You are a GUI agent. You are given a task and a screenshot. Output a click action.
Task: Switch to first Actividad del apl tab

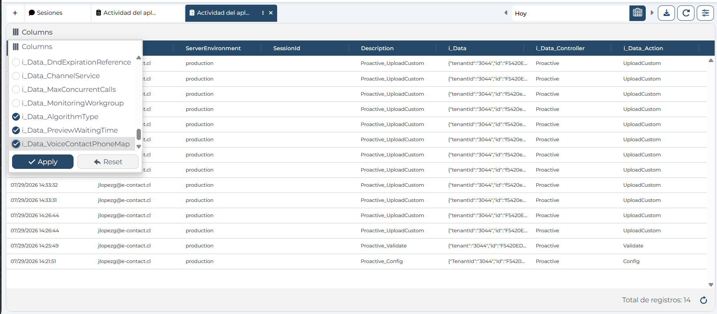pyautogui.click(x=138, y=13)
